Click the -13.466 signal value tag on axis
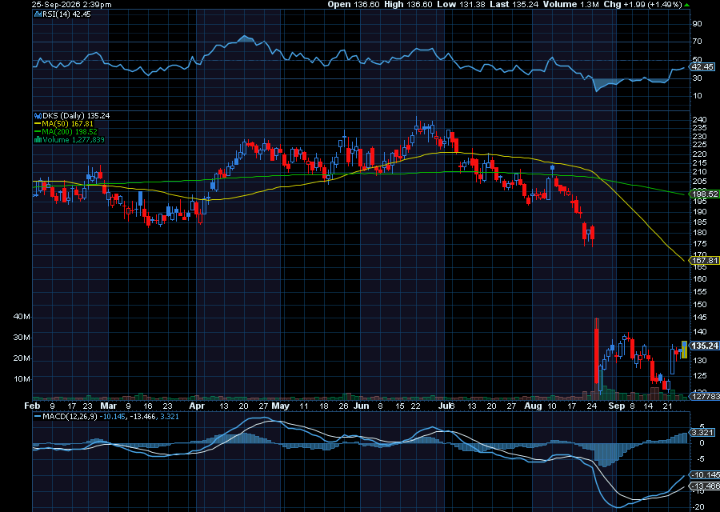This screenshot has height=512, width=720. pos(705,486)
